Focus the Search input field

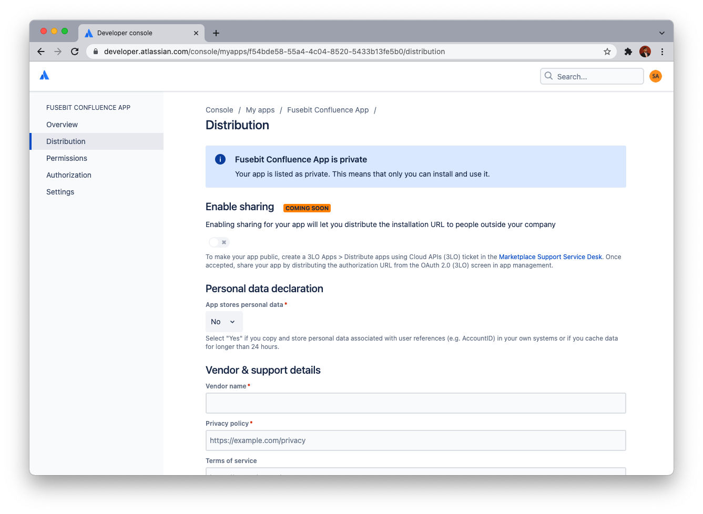pyautogui.click(x=592, y=76)
